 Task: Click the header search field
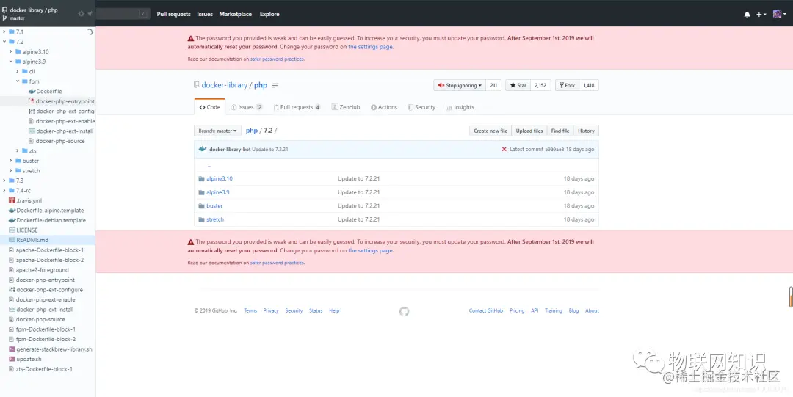point(123,14)
